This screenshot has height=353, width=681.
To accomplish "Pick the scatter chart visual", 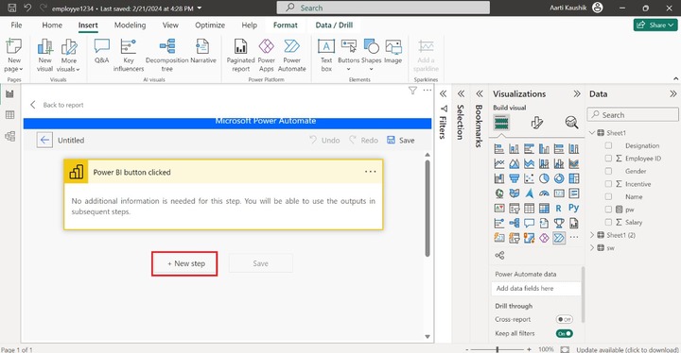I will (529, 178).
